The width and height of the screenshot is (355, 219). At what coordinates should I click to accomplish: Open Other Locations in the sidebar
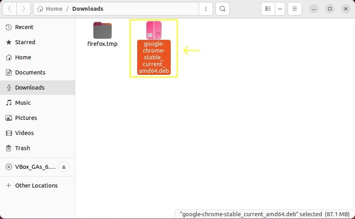[x=37, y=186]
